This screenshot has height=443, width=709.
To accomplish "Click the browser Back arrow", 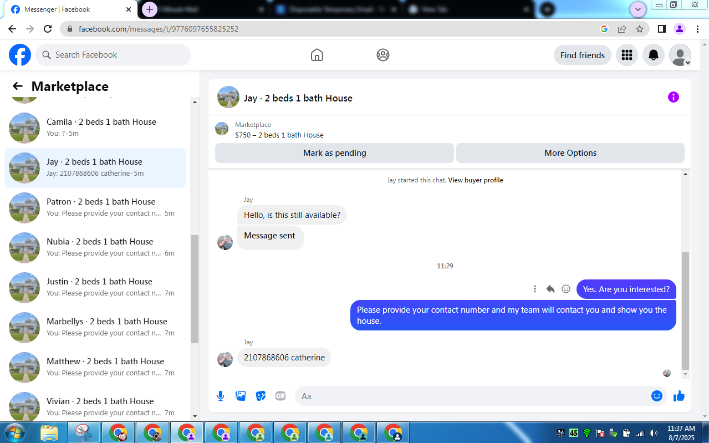I will point(12,29).
